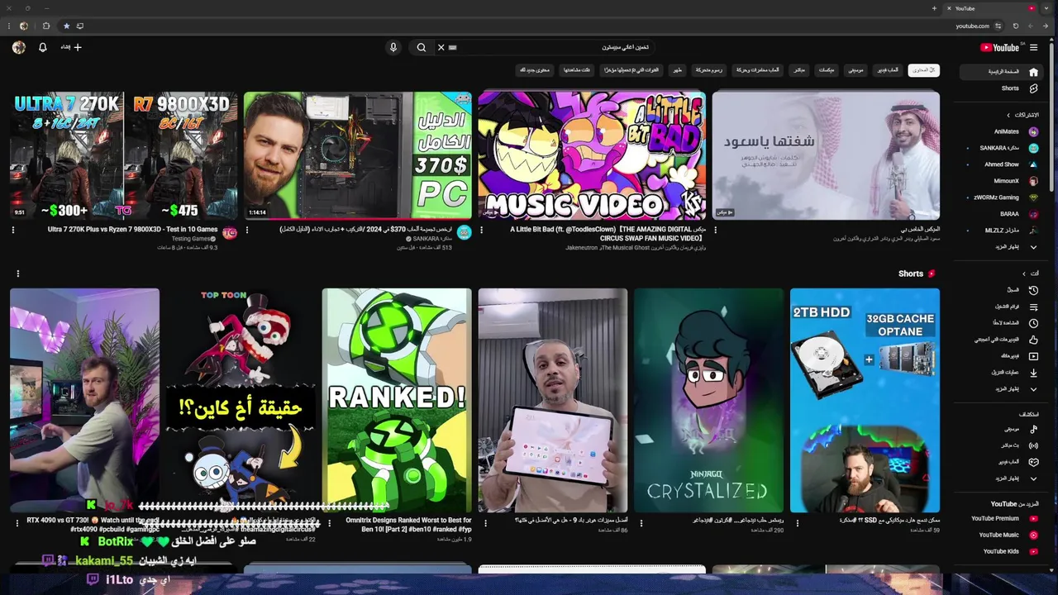Image resolution: width=1058 pixels, height=595 pixels.
Task: Open the YouTube guide hamburger menu
Action: [1033, 47]
